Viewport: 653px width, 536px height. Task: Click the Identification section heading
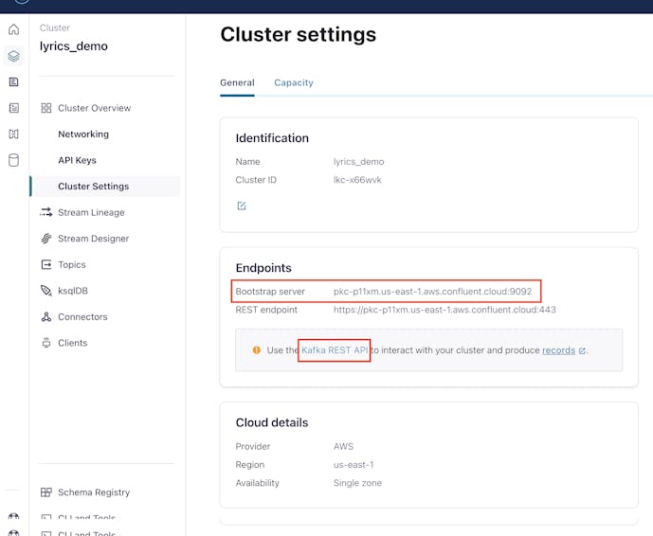[x=272, y=138]
